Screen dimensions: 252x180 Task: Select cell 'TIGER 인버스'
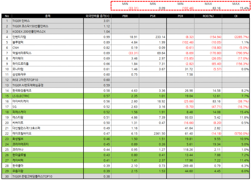tap(48, 21)
